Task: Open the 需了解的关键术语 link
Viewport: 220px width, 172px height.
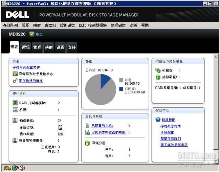Action: 174,145
